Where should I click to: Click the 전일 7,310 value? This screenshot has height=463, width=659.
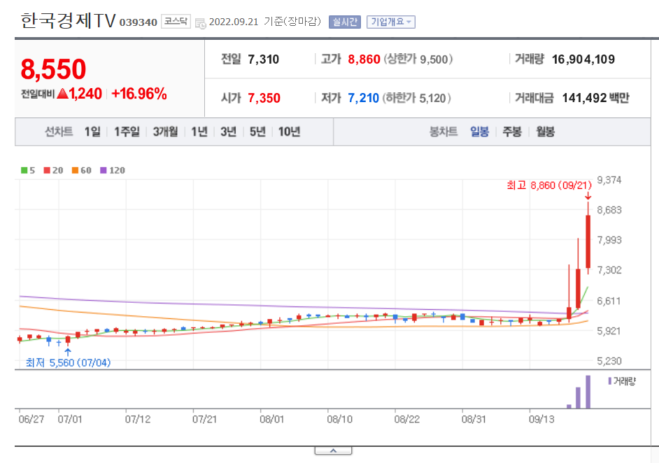tap(264, 59)
